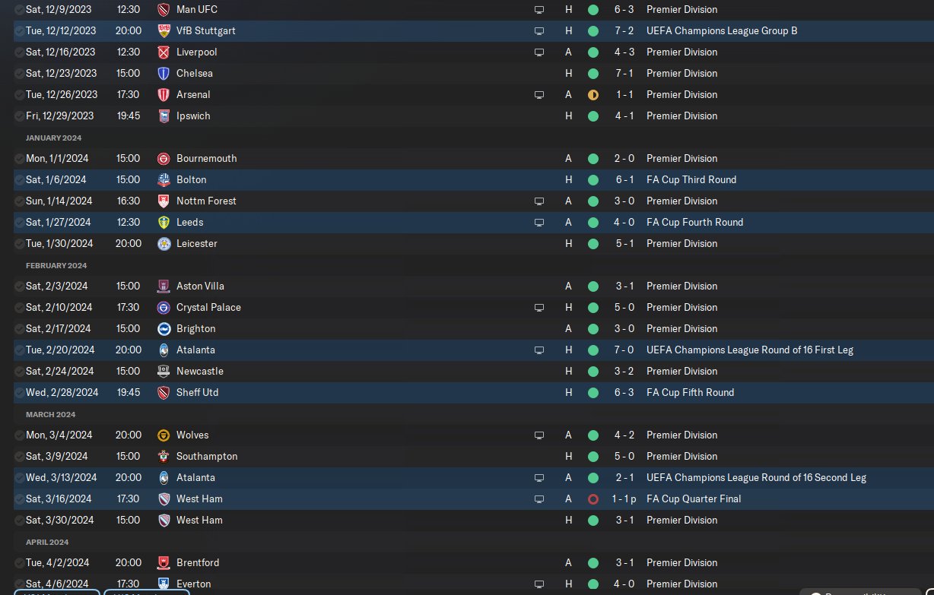Click the 6 - 3 result against Sheff Utd
Viewport: 934px width, 595px height.
[623, 393]
